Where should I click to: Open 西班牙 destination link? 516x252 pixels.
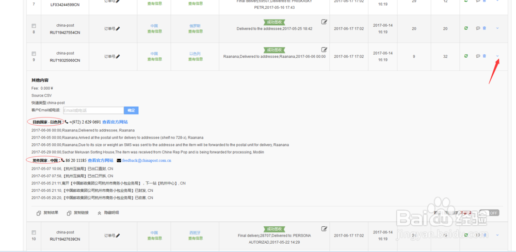pyautogui.click(x=195, y=232)
